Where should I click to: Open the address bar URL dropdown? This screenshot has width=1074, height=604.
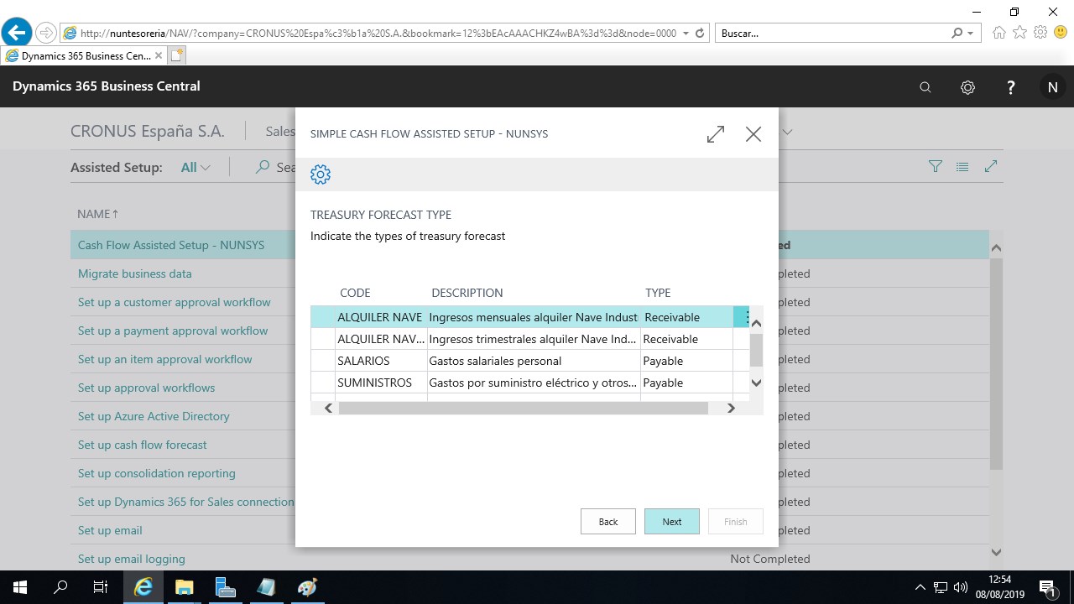pos(686,34)
